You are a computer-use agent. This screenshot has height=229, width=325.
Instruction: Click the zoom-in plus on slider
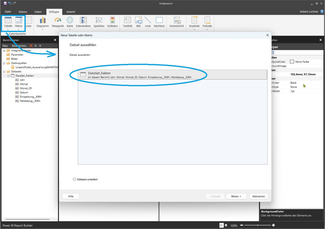[x=273, y=225]
